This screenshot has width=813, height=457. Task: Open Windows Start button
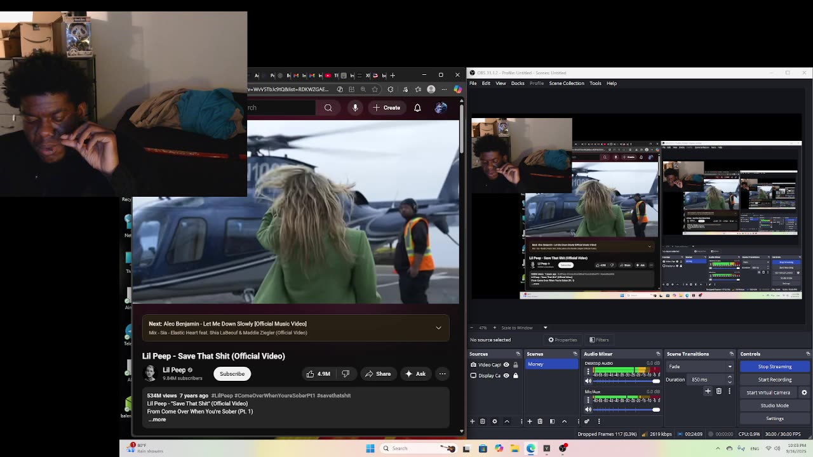pyautogui.click(x=370, y=448)
